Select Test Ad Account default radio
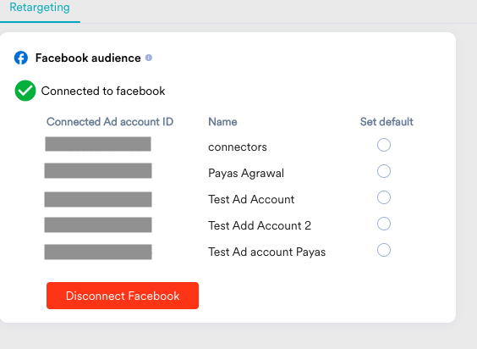 pyautogui.click(x=384, y=197)
